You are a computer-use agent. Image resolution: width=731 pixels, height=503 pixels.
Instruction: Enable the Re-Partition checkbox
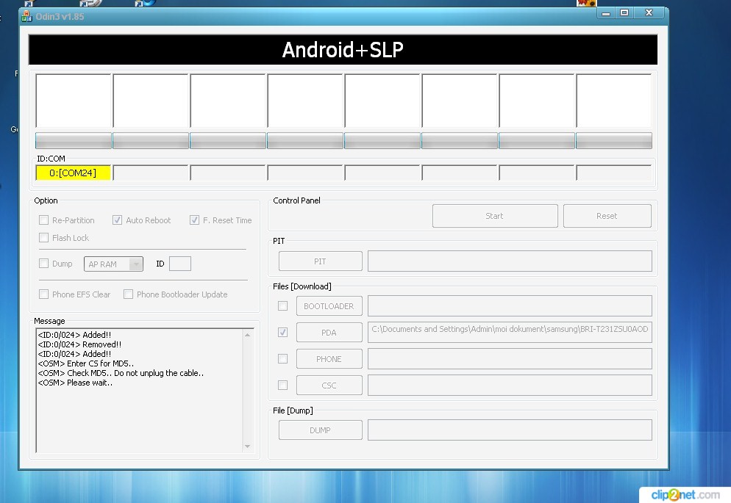[x=44, y=220]
